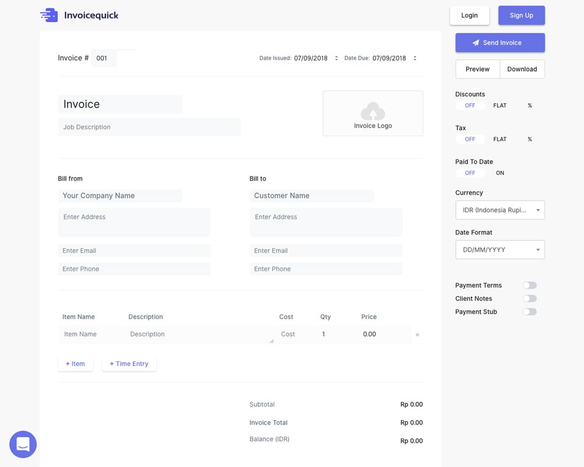The height and width of the screenshot is (467, 584).
Task: Turn Paid To Date ON
Action: 500,173
